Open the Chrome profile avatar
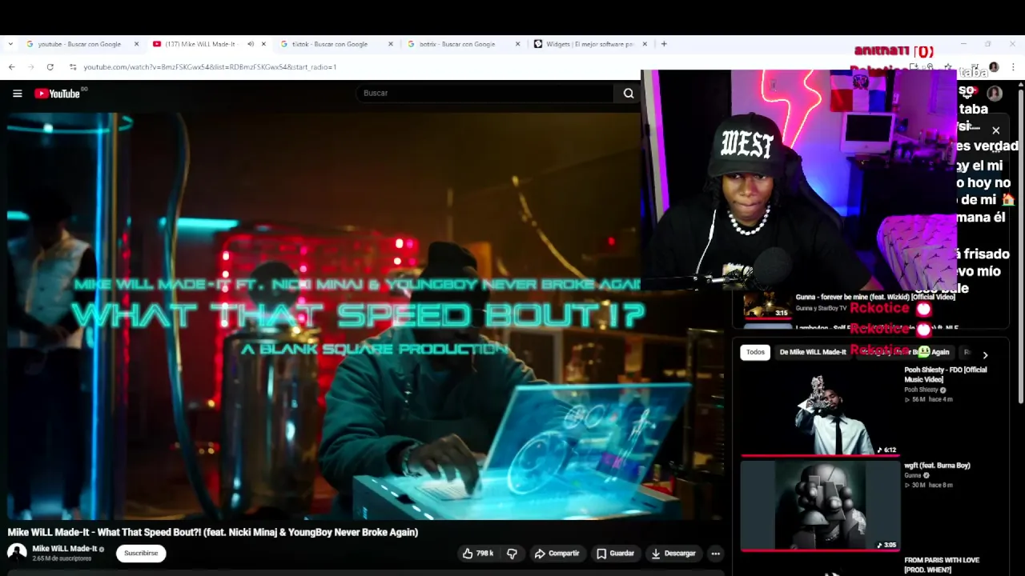This screenshot has width=1025, height=576. (994, 67)
